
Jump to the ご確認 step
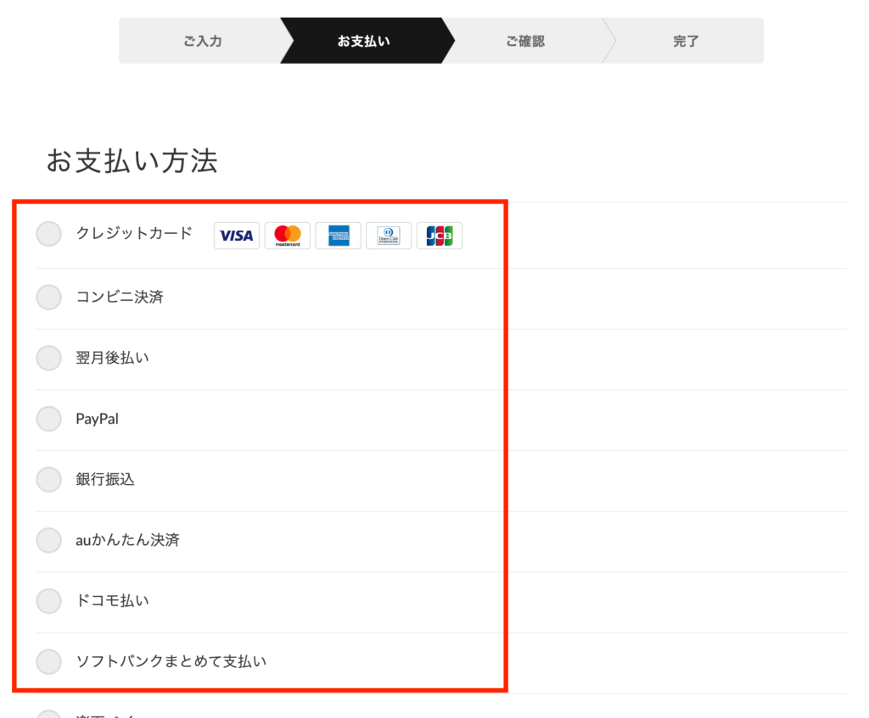(525, 41)
